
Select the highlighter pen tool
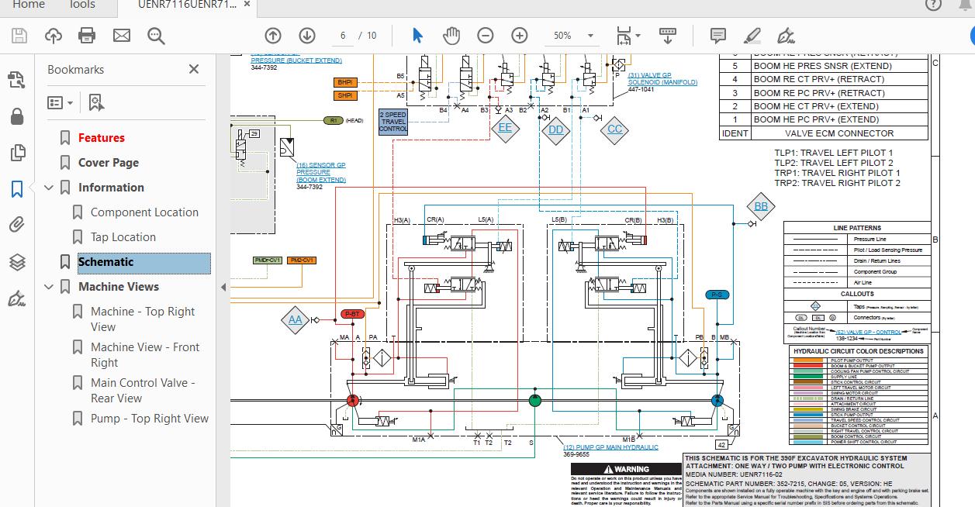pos(752,36)
